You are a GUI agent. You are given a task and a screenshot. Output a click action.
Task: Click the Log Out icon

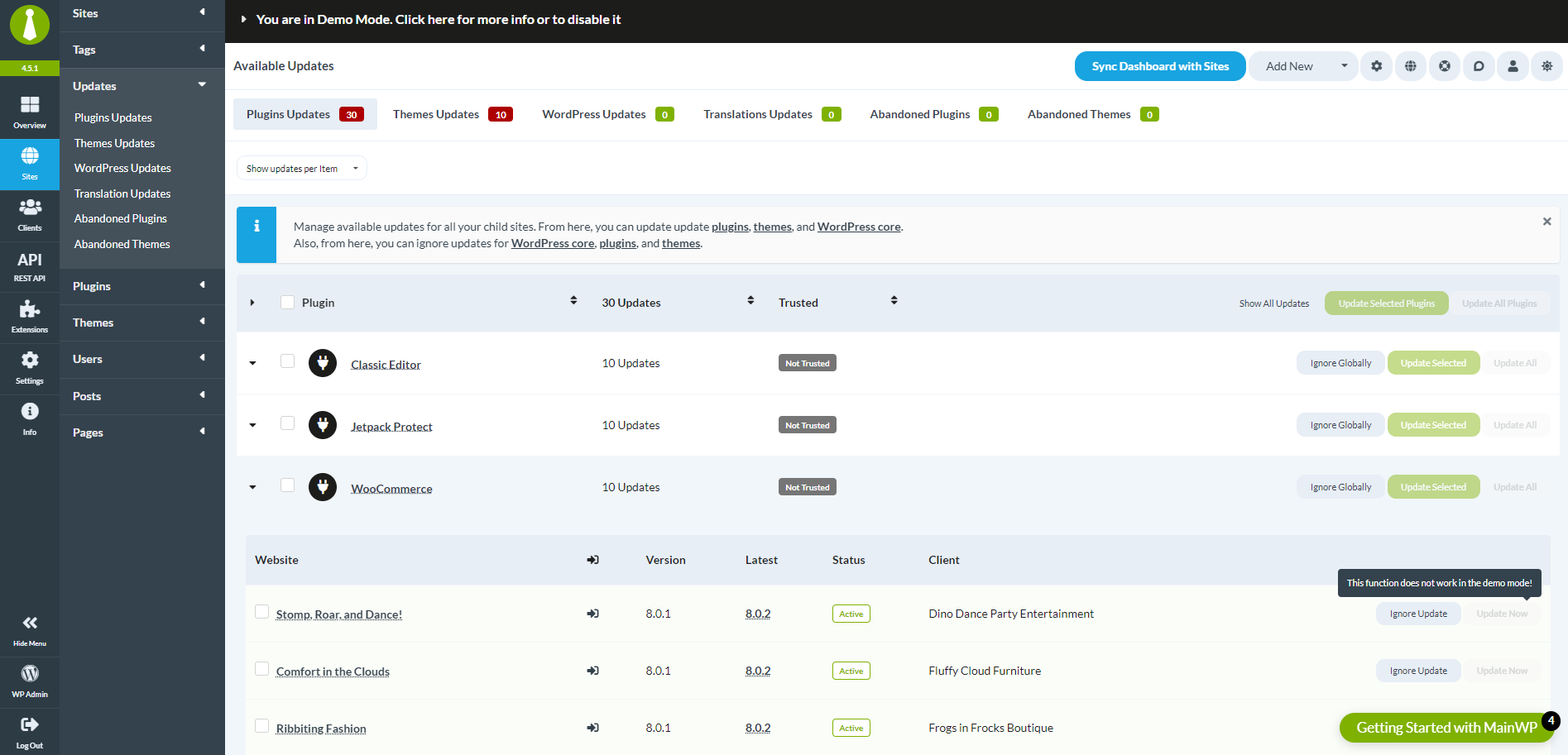coord(30,733)
